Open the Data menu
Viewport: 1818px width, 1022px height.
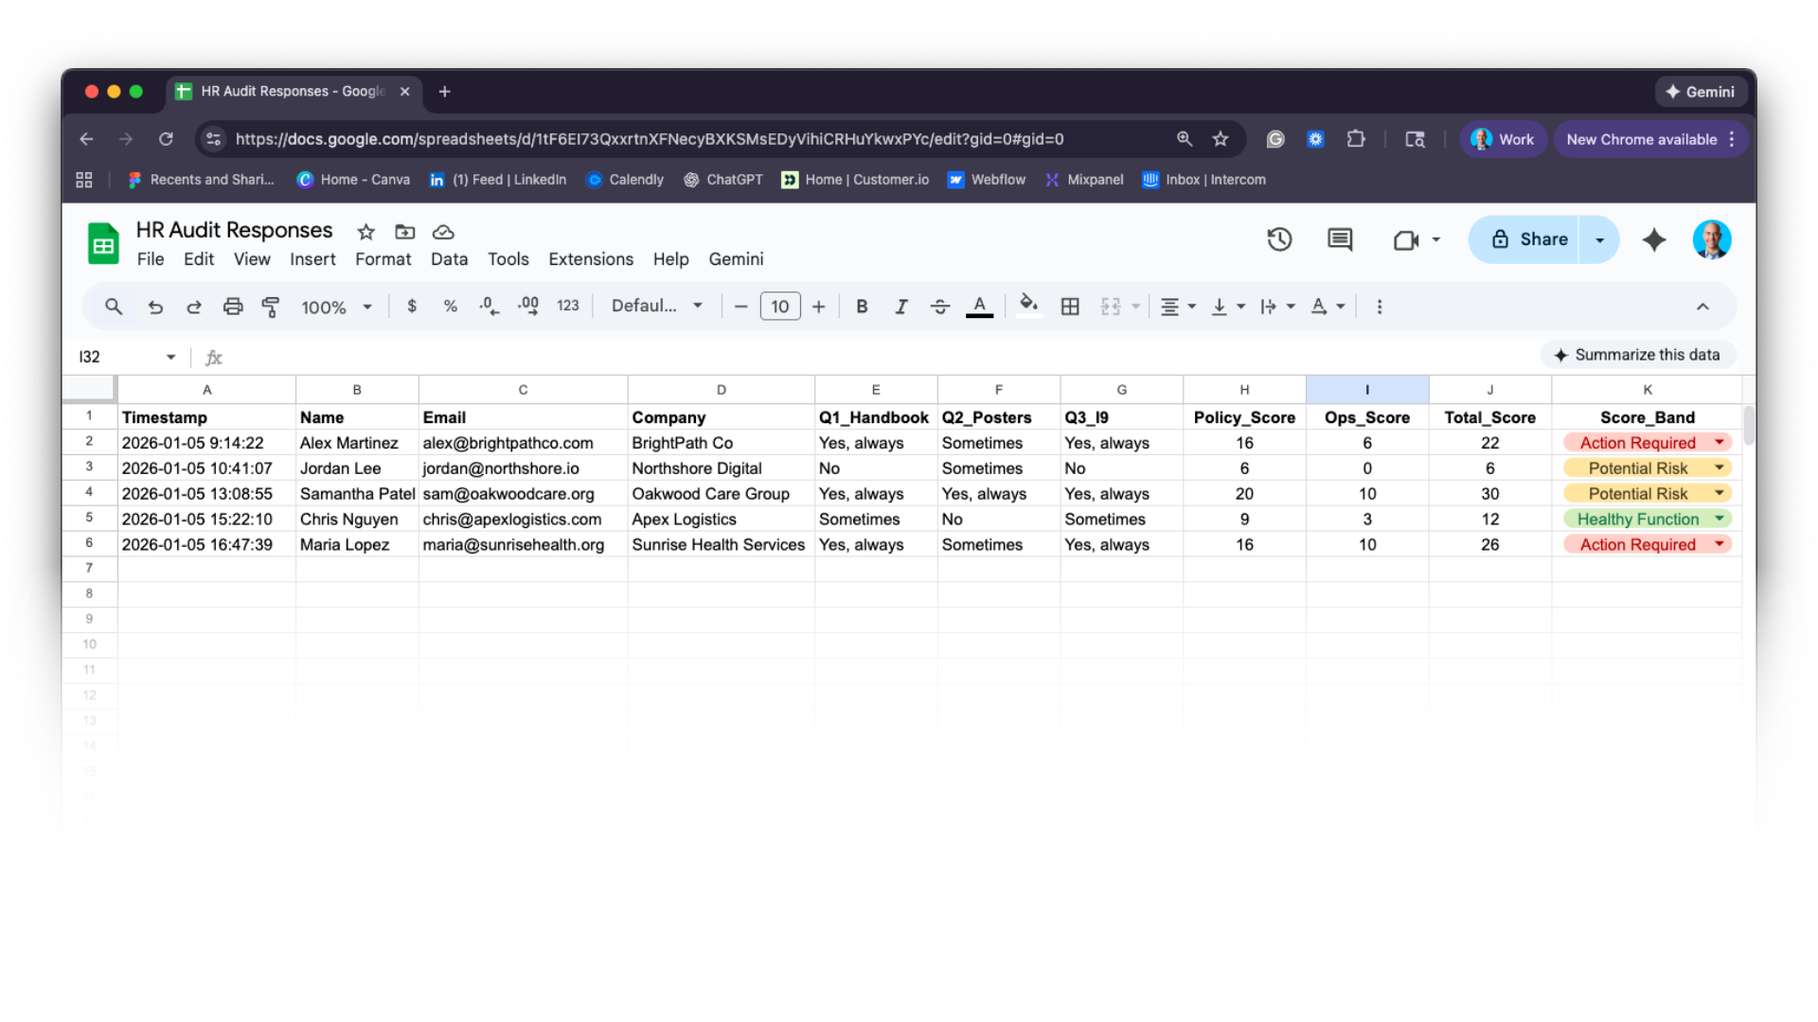tap(449, 259)
